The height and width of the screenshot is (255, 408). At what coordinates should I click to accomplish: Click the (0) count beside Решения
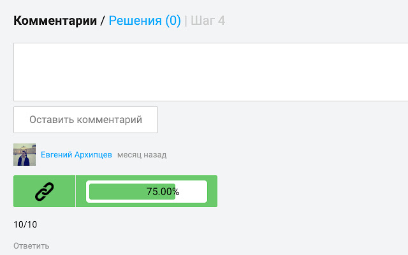(x=173, y=21)
